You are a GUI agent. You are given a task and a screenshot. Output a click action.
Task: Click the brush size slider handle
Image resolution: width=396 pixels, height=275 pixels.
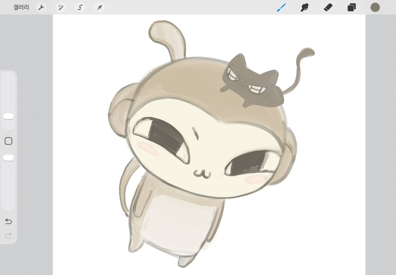point(8,116)
